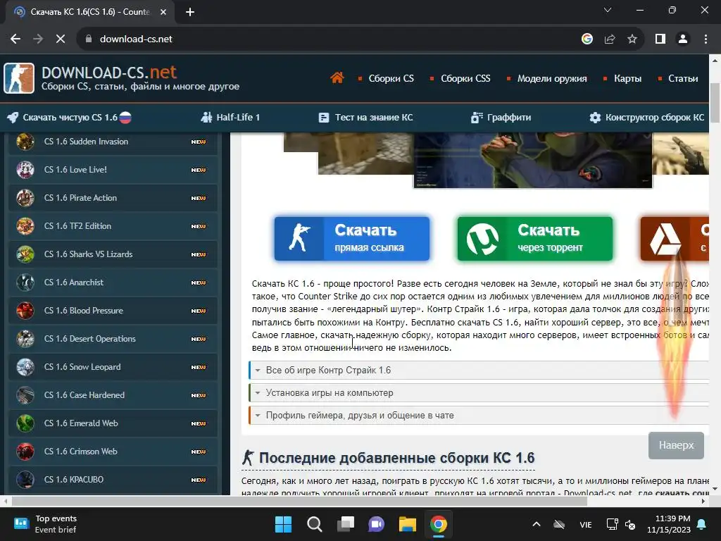Click the rocket icon beside Скачать чистую CS 1.6
This screenshot has width=721, height=541.
point(13,118)
